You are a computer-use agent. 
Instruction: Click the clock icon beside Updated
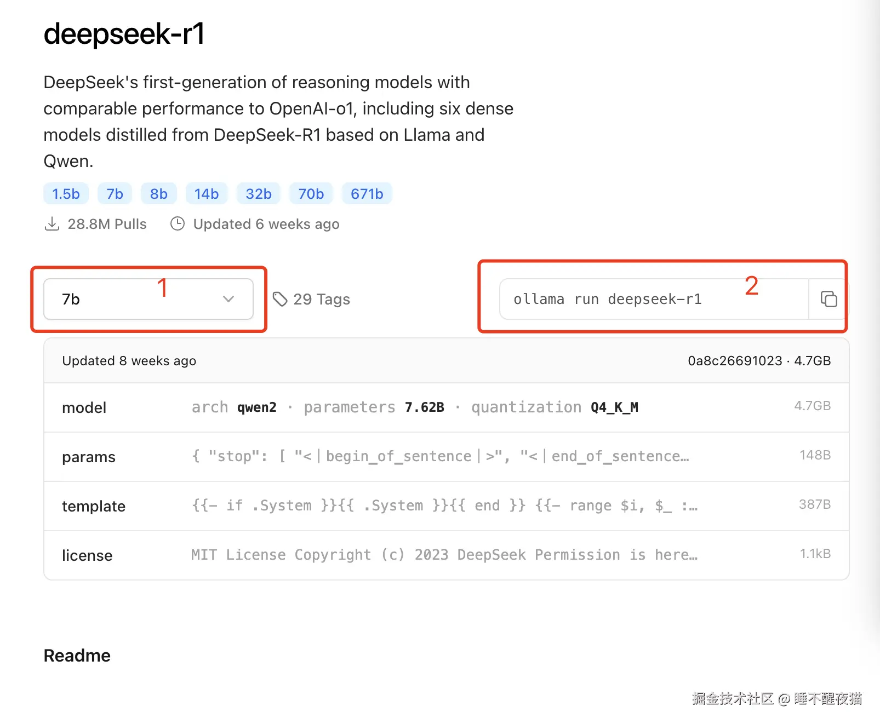[x=178, y=224]
